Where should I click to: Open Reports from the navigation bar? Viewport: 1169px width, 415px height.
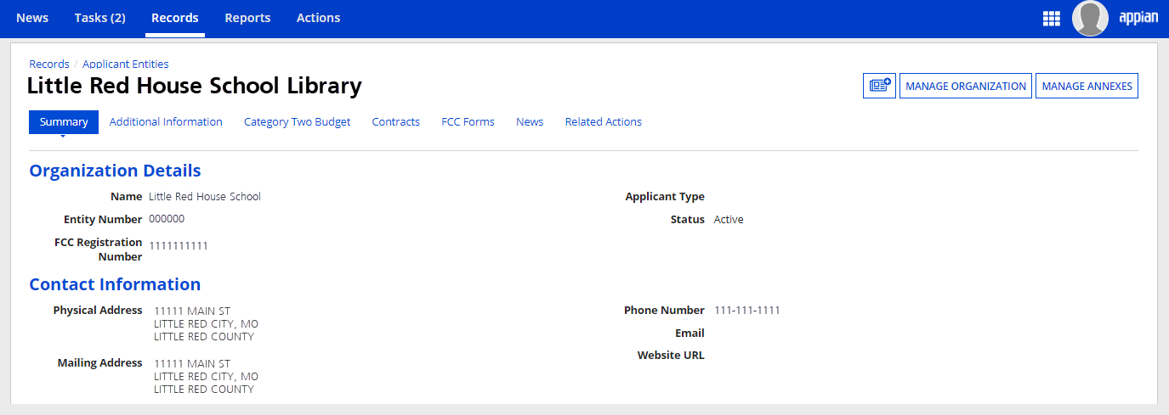[247, 18]
